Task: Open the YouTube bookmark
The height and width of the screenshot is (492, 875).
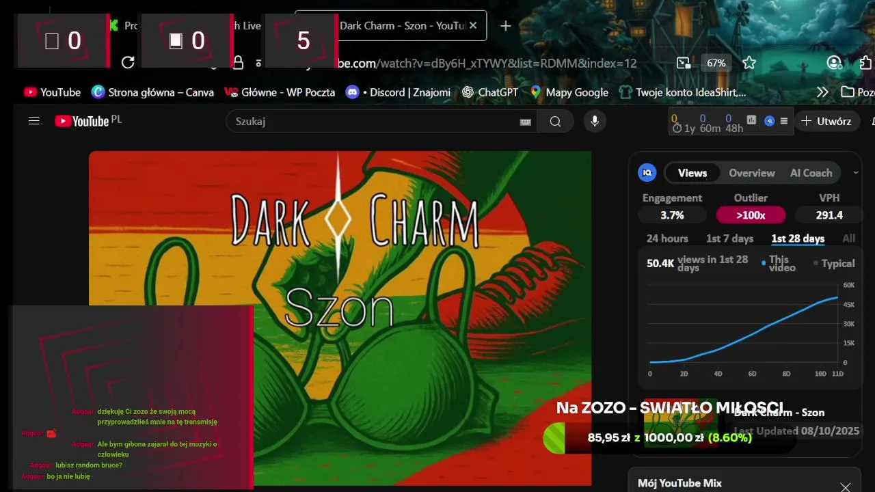Action: (52, 92)
